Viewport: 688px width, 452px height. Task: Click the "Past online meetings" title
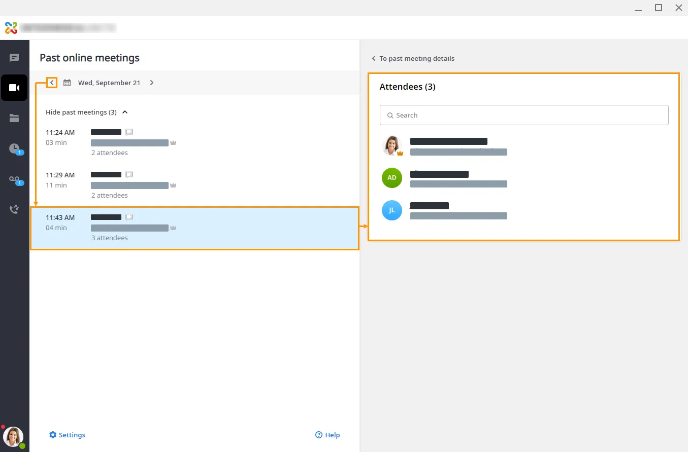tap(90, 58)
